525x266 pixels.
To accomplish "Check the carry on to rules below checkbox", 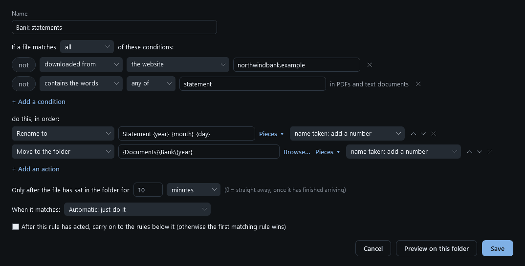I will tap(16, 227).
